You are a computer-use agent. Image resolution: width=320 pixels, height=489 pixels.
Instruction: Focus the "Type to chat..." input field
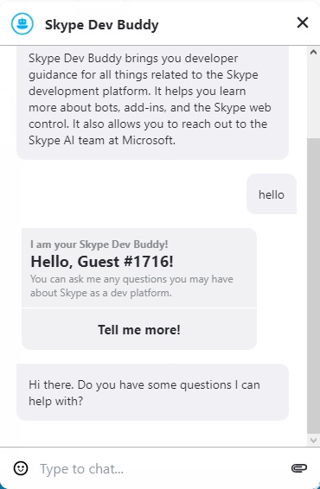(x=163, y=469)
